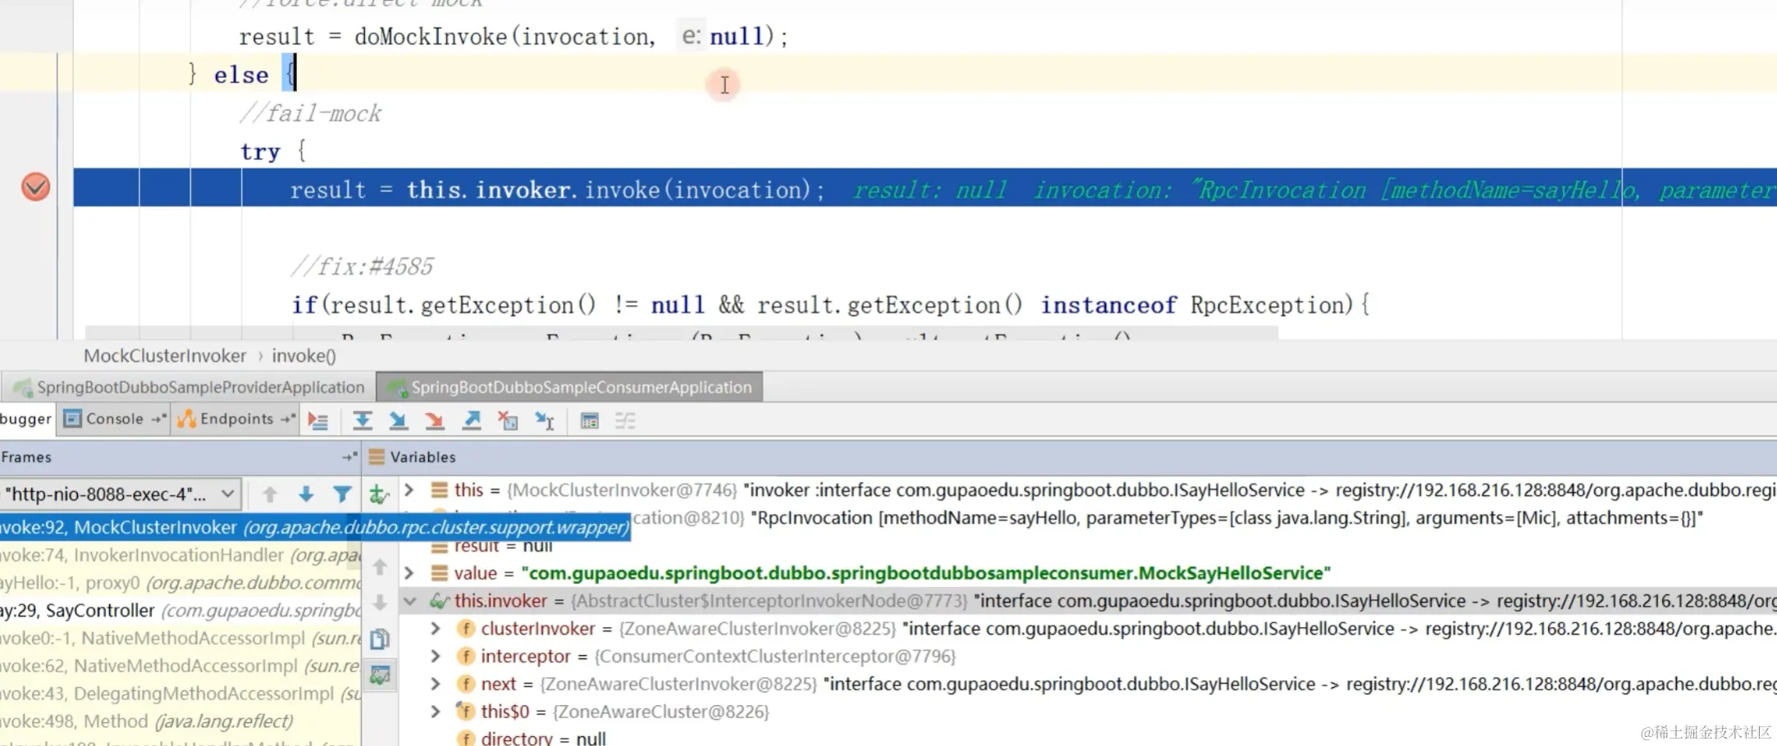Click the New Watch plus icon
Image resolution: width=1777 pixels, height=746 pixels.
[379, 494]
